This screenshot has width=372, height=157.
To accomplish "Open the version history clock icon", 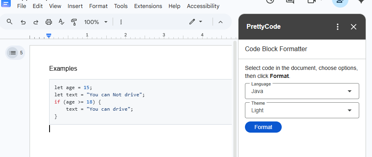I will click(x=270, y=1).
